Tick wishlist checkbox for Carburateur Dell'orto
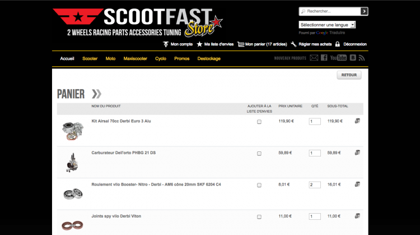The height and width of the screenshot is (235, 420). click(259, 153)
